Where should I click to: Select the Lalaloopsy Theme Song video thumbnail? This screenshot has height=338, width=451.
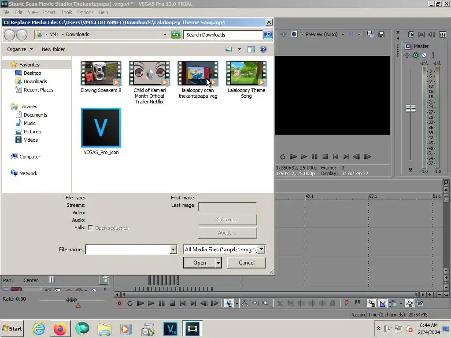(x=246, y=73)
